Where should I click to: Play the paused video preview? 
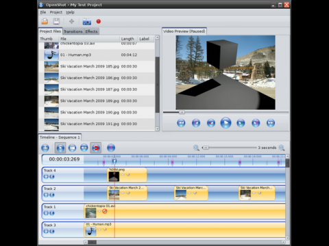coord(226,123)
